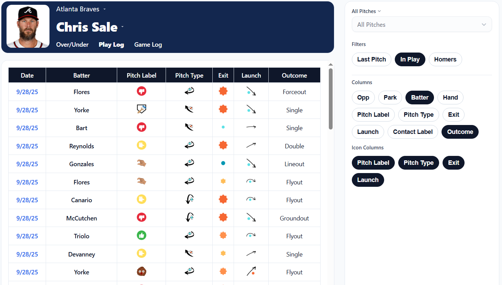
Task: Click the teal exit dot in Gonzales row
Action: coord(223,163)
